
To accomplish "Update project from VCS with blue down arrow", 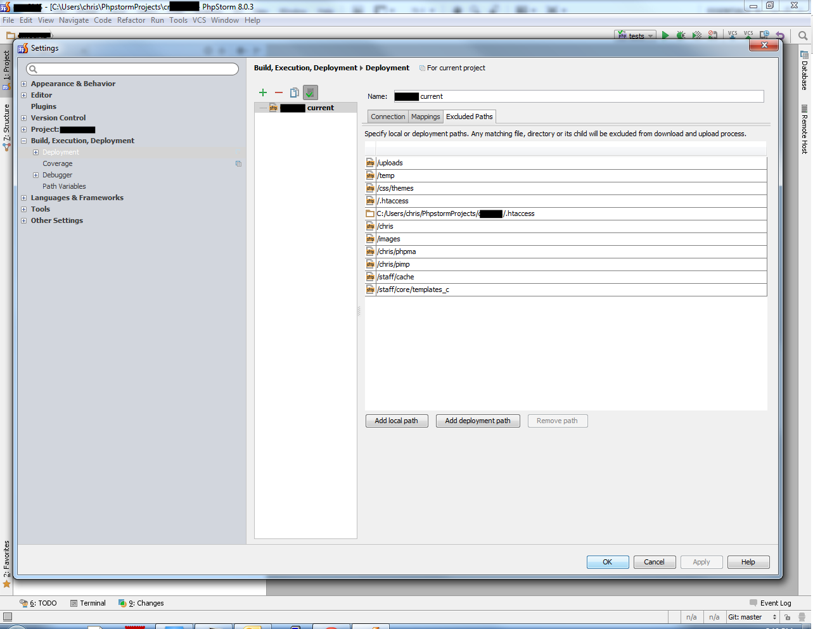I will tap(731, 35).
